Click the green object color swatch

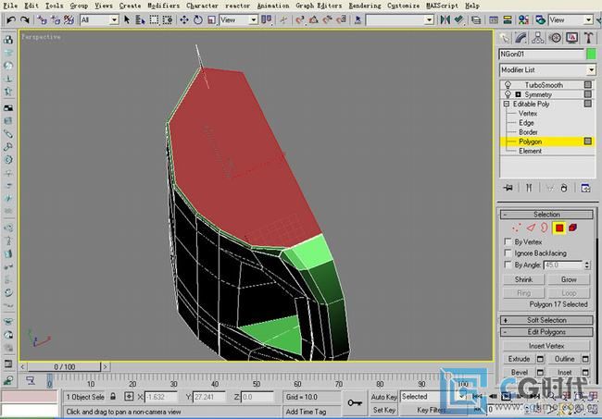[x=591, y=54]
